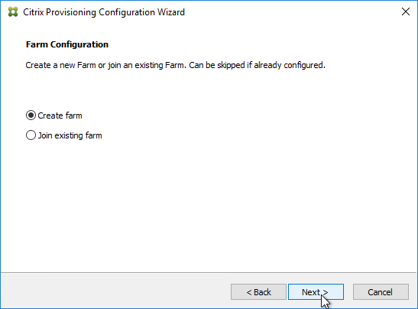
Task: Return to the previous page with Back
Action: [258, 292]
